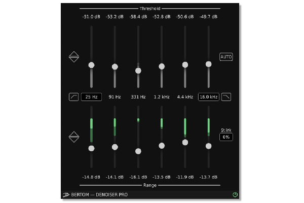Screen dimensions: 304x203
Task: Click the Bertom logo icon
Action: (x=66, y=195)
